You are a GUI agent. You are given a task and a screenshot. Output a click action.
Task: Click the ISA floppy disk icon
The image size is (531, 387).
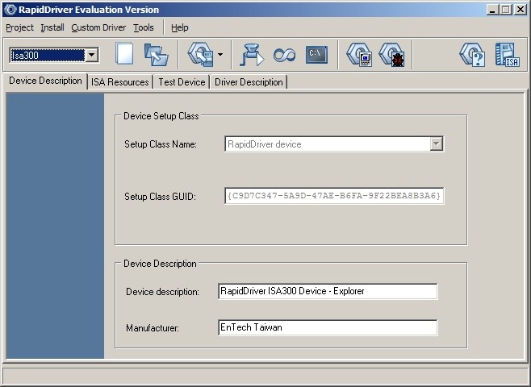pyautogui.click(x=507, y=54)
